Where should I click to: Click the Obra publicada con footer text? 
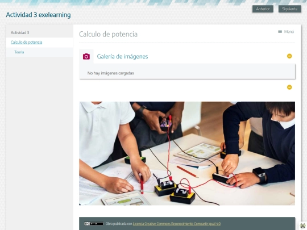coord(119,224)
